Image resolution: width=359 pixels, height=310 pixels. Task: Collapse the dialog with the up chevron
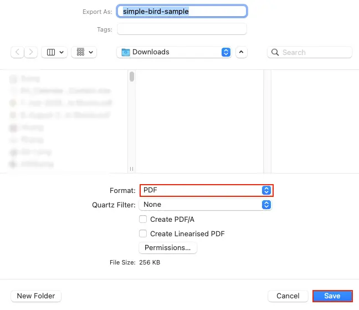click(242, 52)
